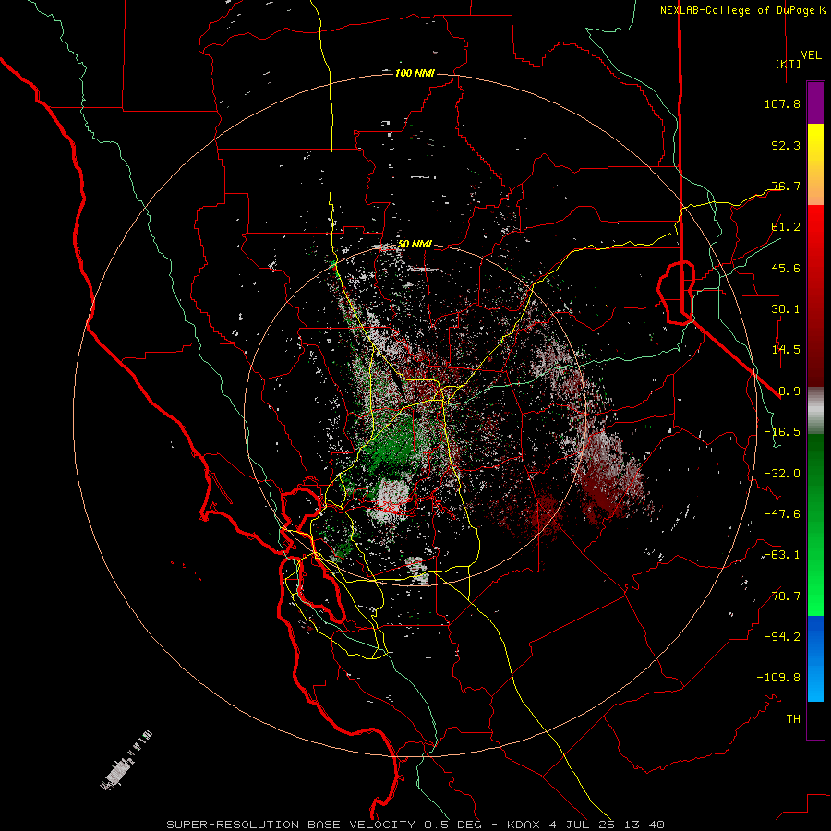Click the 61.2 legend value

click(x=786, y=227)
